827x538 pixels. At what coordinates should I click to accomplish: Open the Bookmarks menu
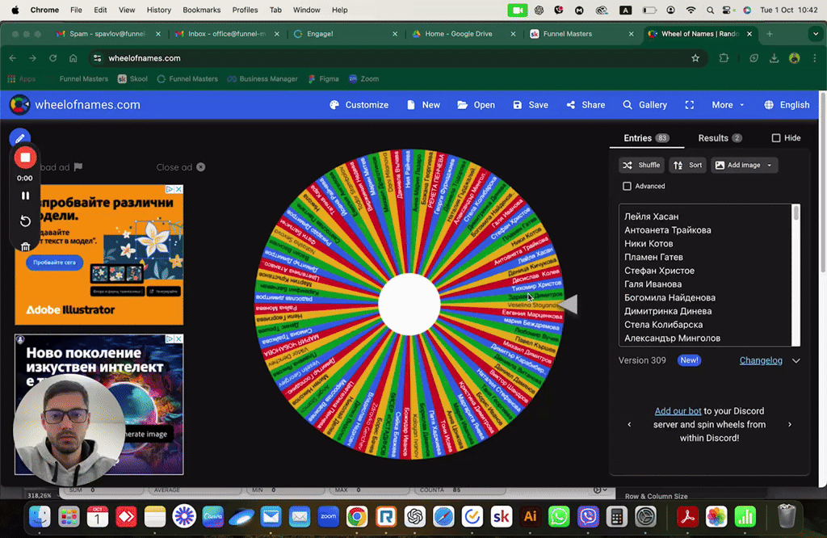pos(201,10)
